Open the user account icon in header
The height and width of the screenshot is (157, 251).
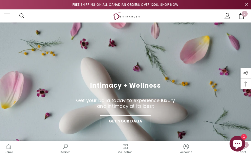point(227,16)
